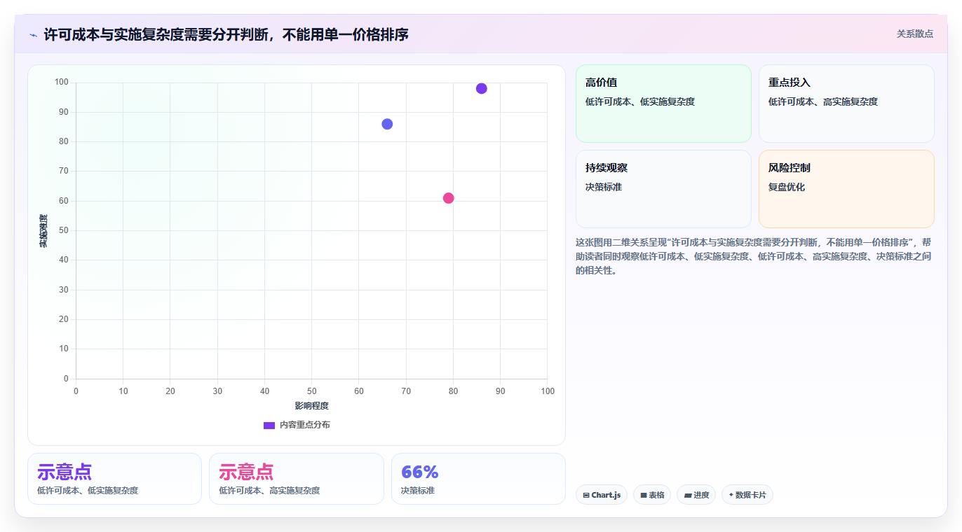
Task: Select the 数据卡片 chip
Action: click(747, 495)
